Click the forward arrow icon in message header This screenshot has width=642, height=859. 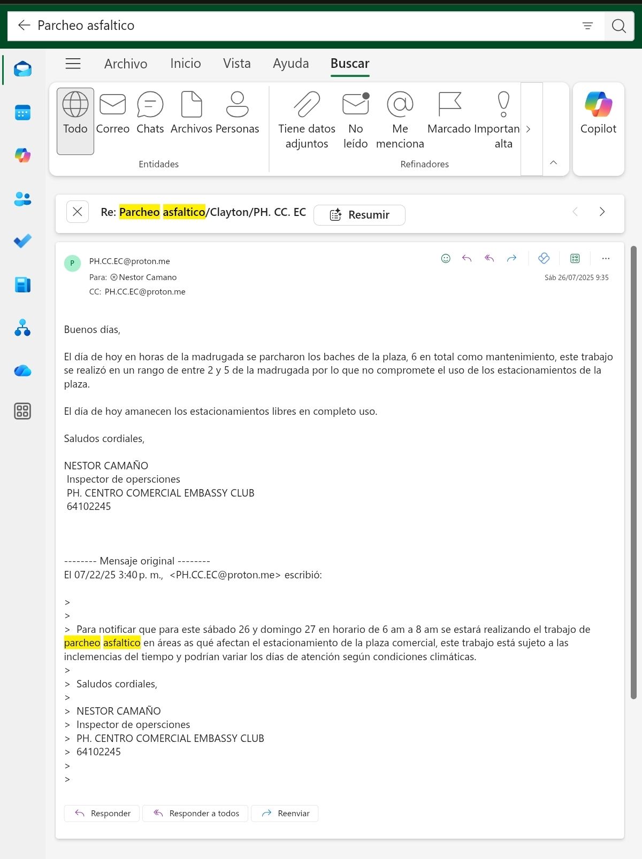pos(511,259)
